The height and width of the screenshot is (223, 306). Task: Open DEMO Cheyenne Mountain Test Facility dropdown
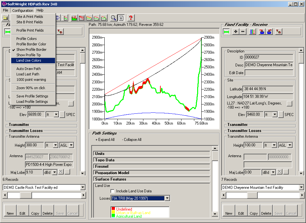pos(301,187)
